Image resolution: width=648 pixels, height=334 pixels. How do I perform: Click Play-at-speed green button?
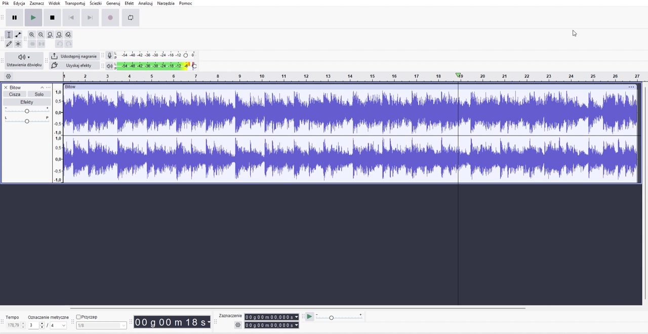(x=309, y=317)
